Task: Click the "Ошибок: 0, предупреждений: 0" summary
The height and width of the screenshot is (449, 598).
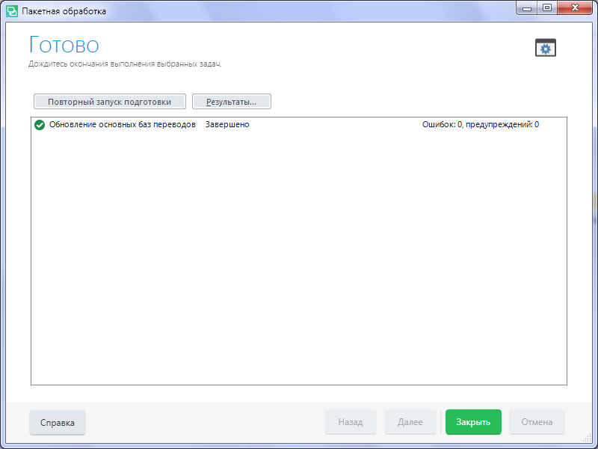Action: [x=480, y=125]
